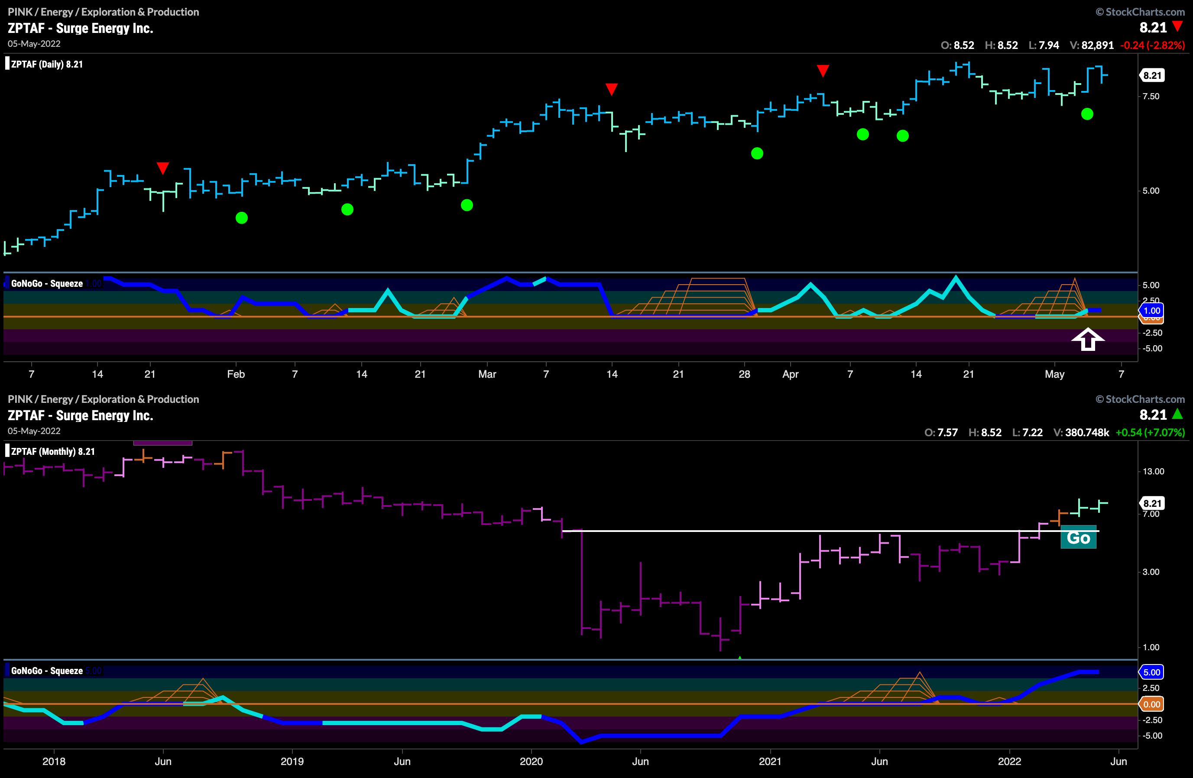1193x778 pixels.
Task: Click the lower PINK / Energy sector text
Action: click(103, 399)
